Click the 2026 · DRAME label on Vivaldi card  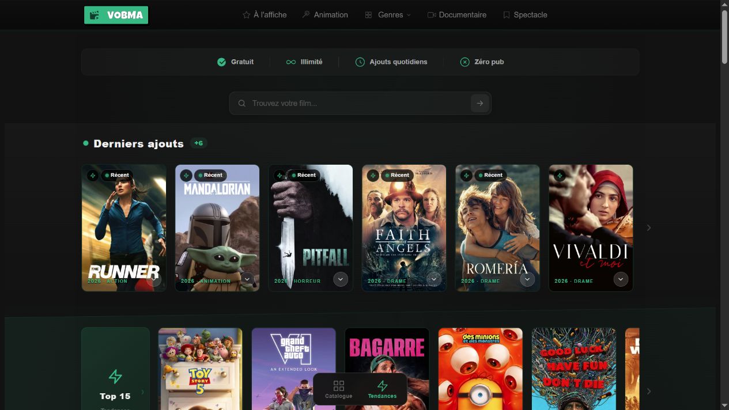[x=574, y=281]
